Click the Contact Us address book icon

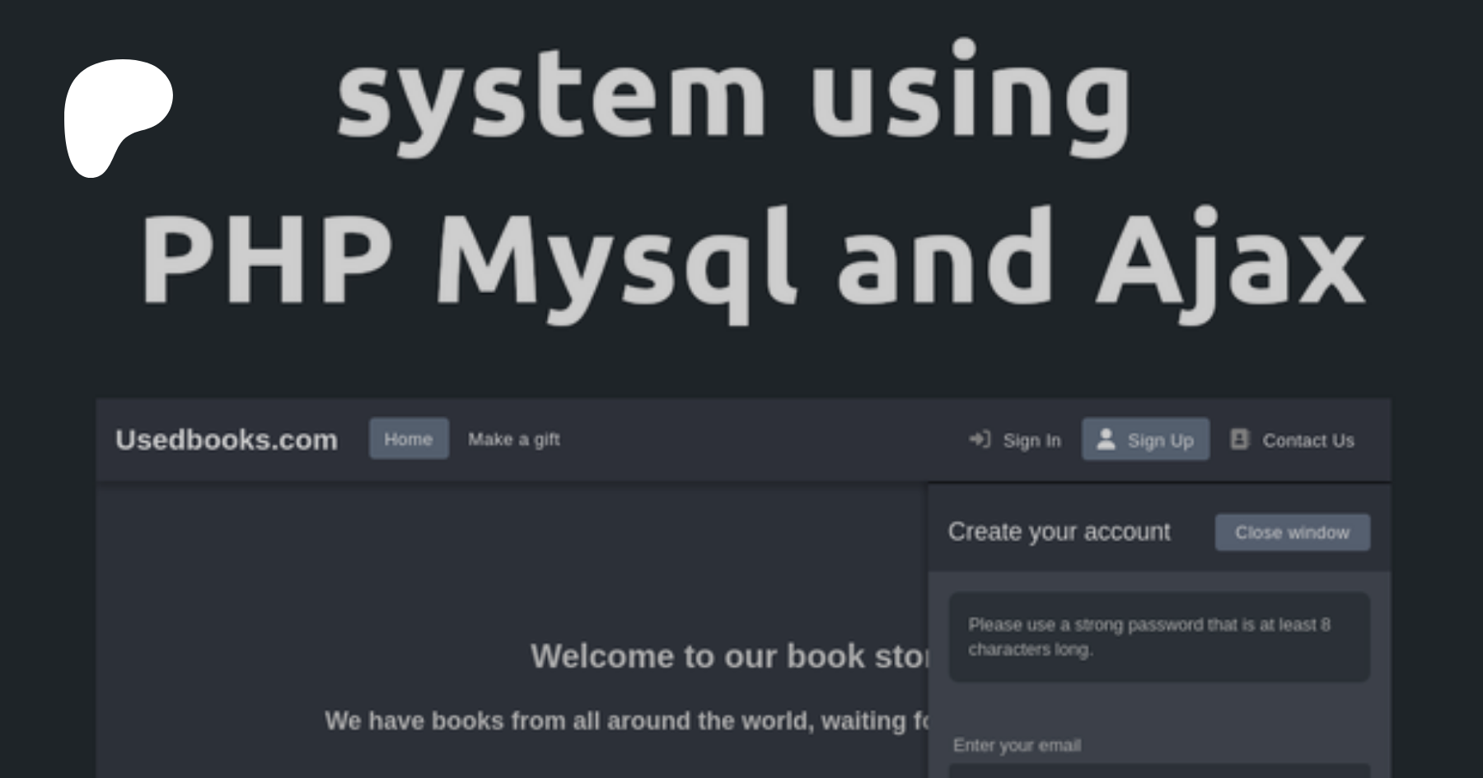click(1239, 440)
